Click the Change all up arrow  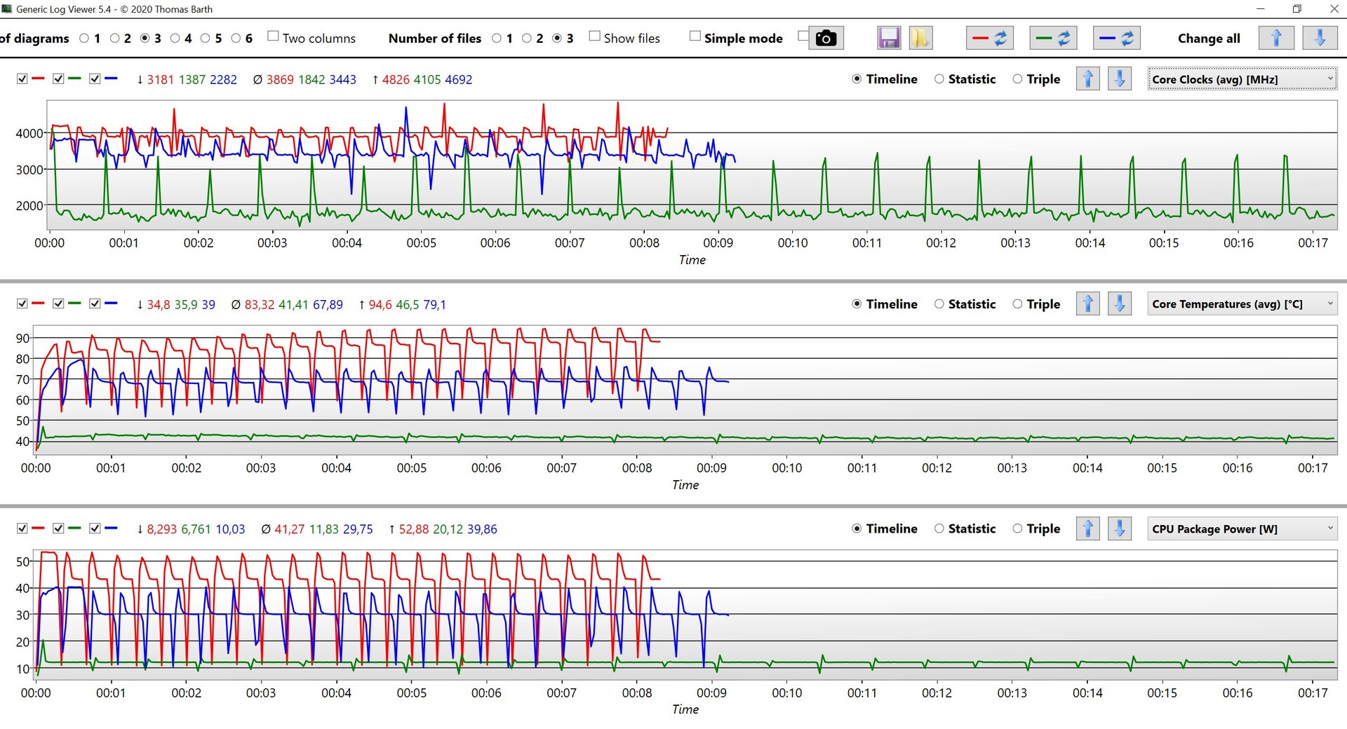pyautogui.click(x=1276, y=38)
